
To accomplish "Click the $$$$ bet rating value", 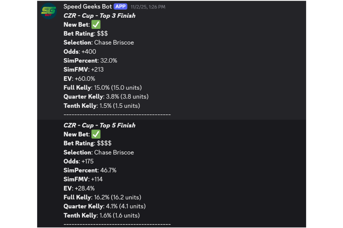I will coord(104,144).
